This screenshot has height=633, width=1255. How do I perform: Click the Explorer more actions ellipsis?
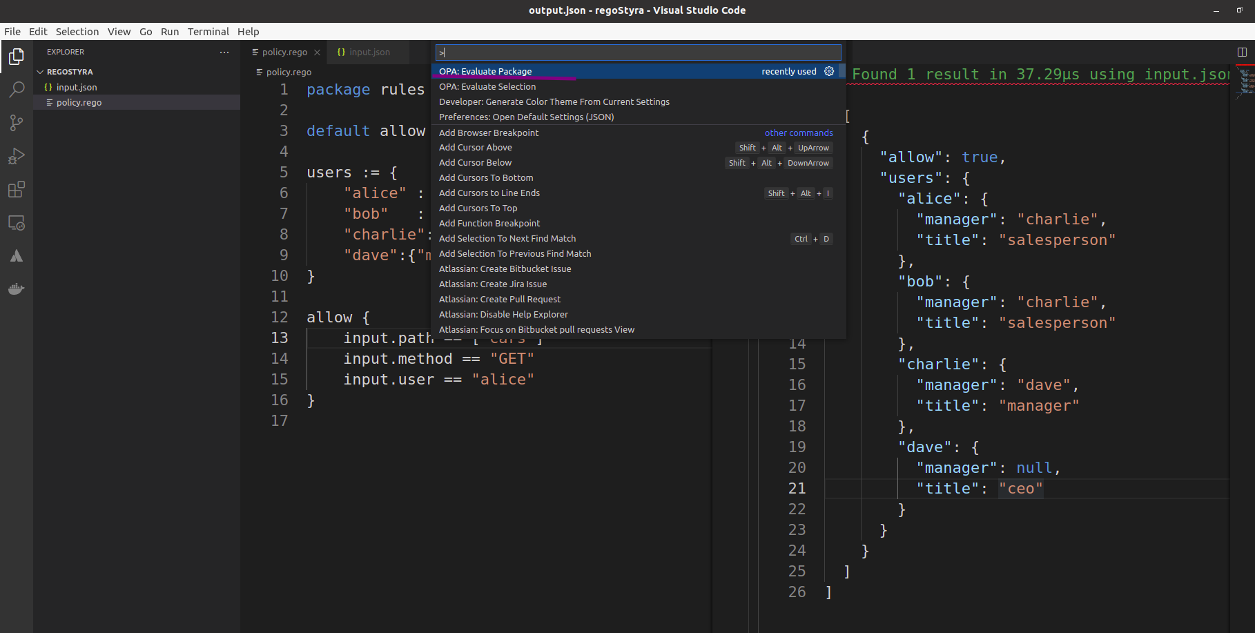[x=224, y=52]
